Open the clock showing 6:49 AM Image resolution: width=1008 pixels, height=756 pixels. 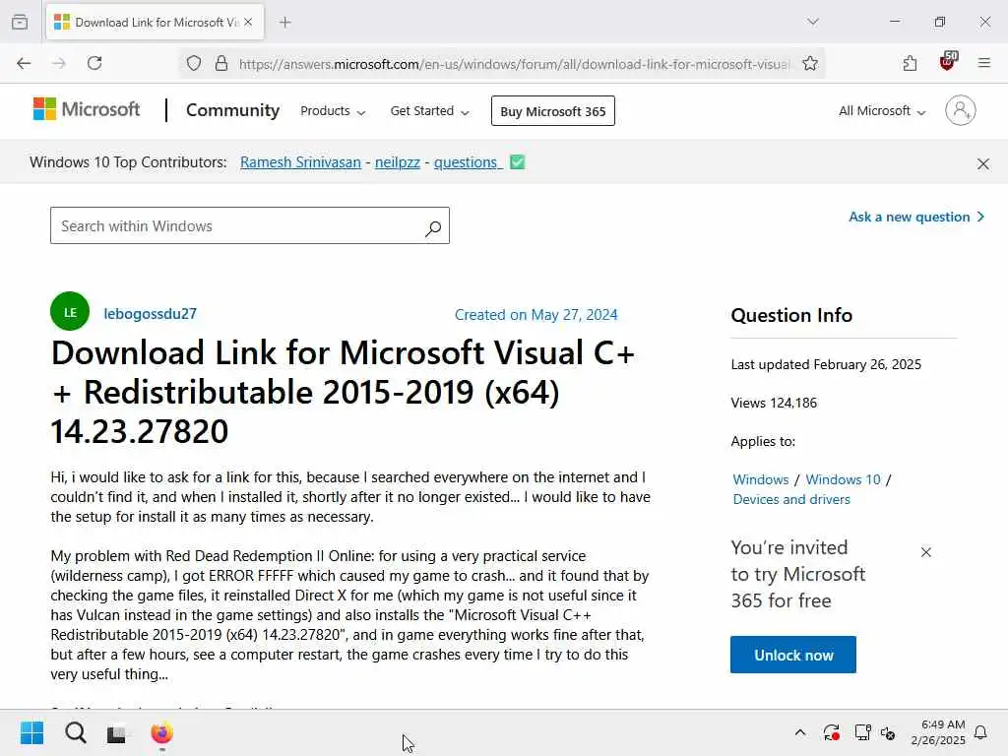(938, 732)
